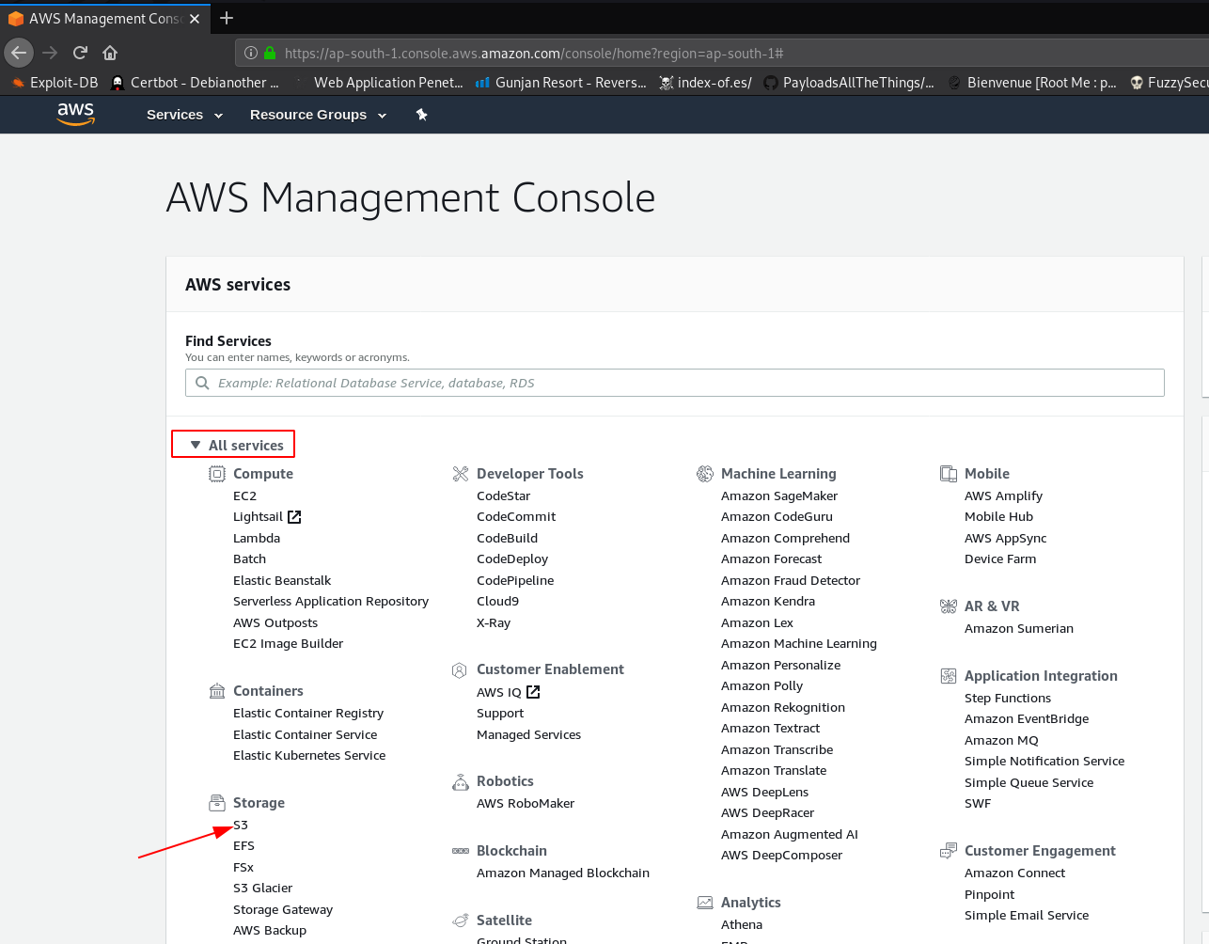
Task: Click the browser address bar URL
Action: (534, 54)
